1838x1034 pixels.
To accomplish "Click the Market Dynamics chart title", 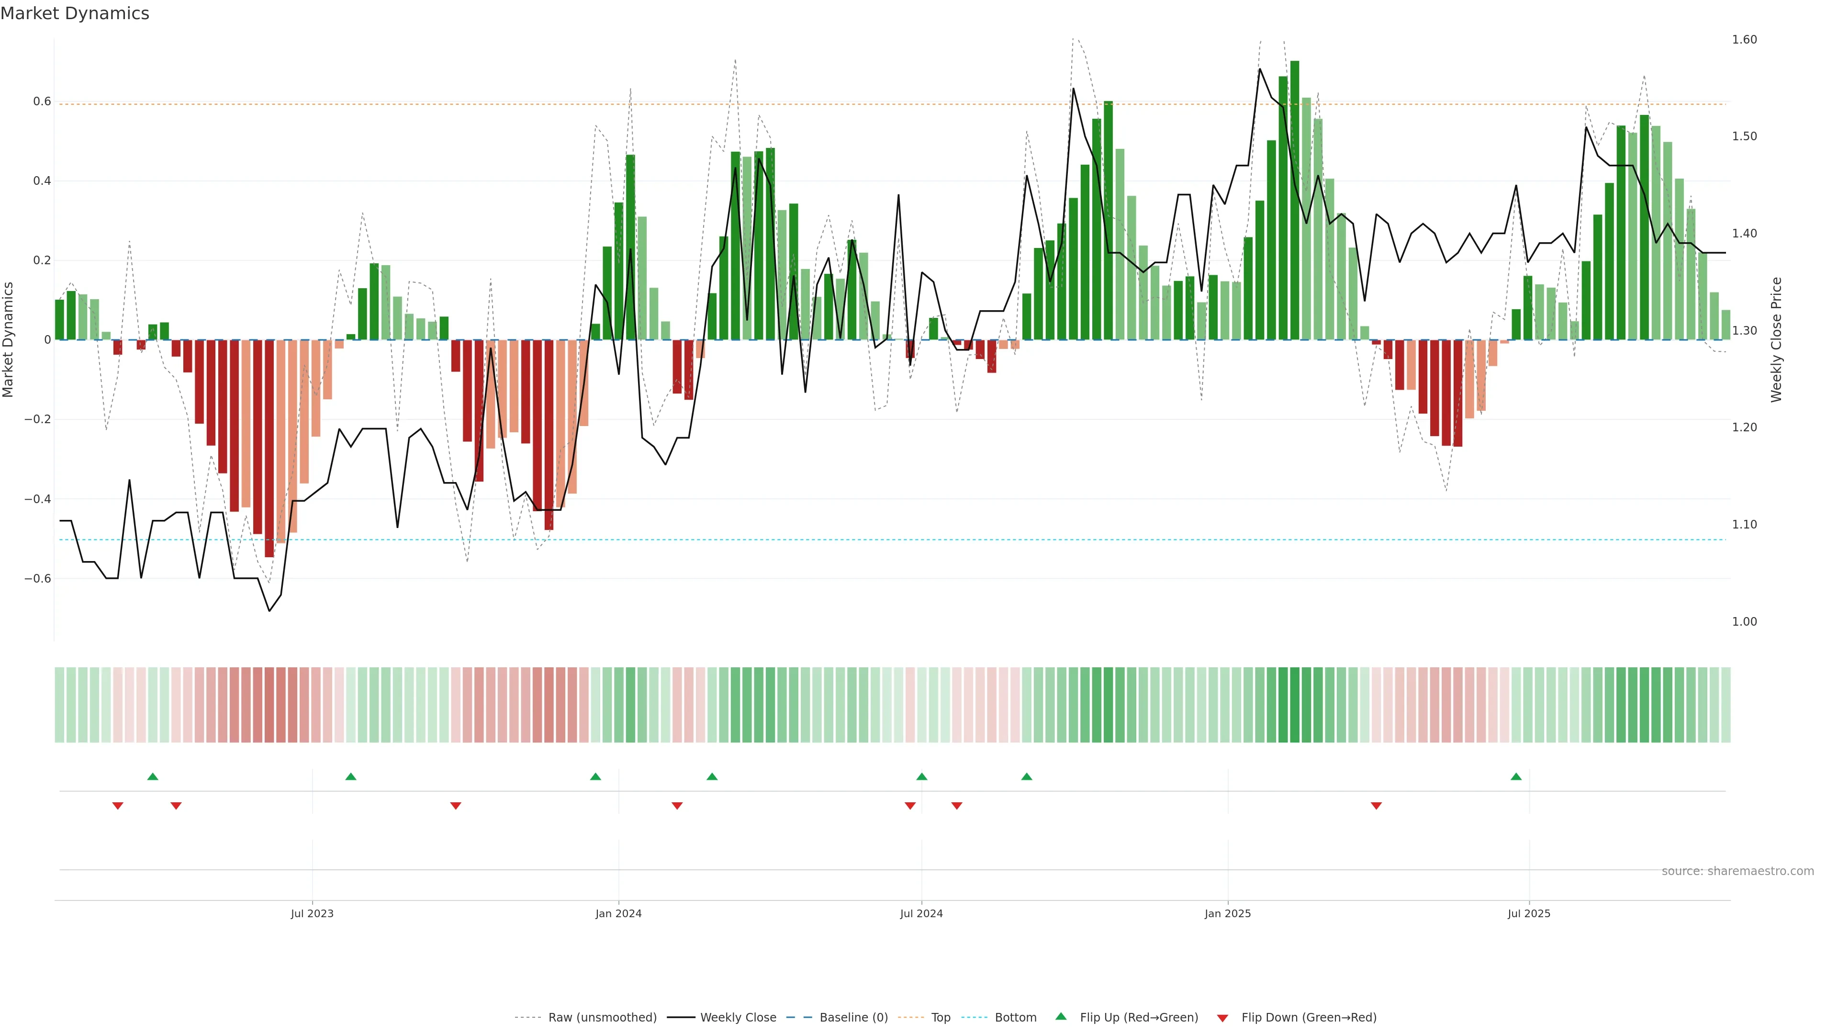I will pyautogui.click(x=75, y=13).
